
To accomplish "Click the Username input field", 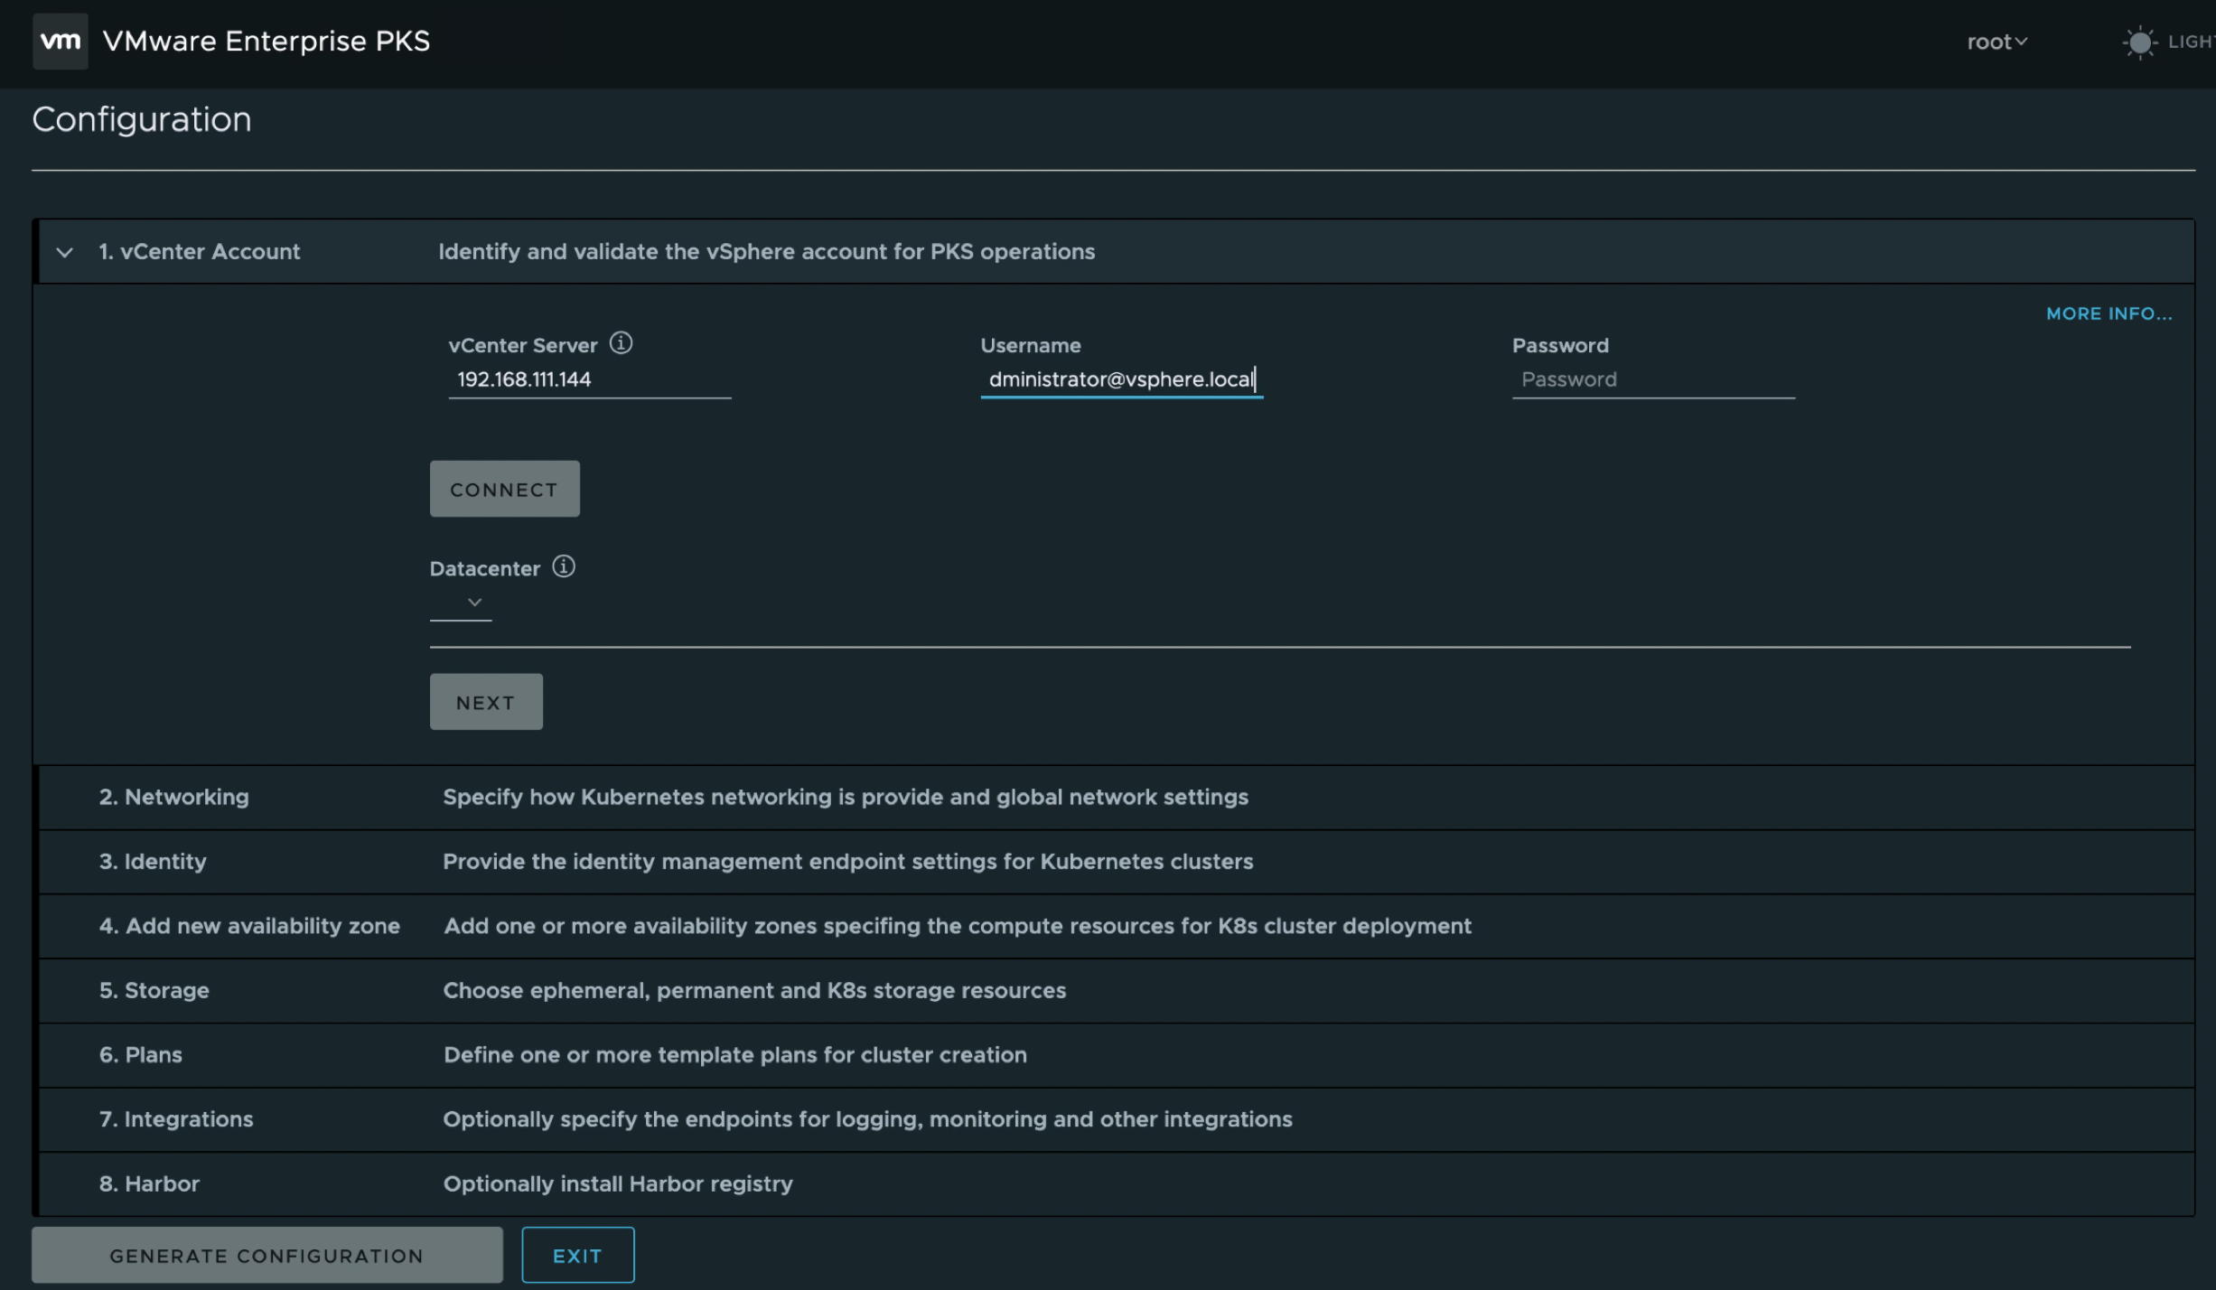I will (x=1122, y=379).
